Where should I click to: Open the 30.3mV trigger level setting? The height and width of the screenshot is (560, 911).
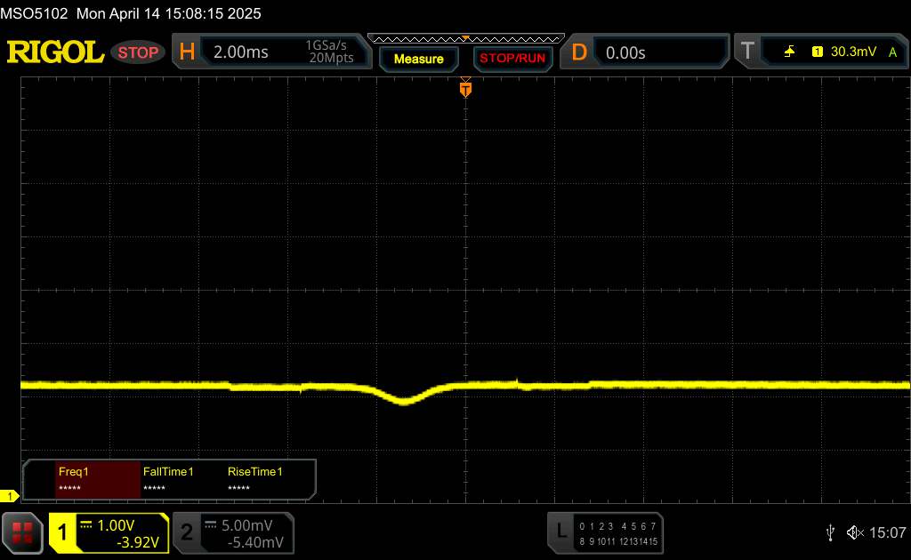point(852,52)
